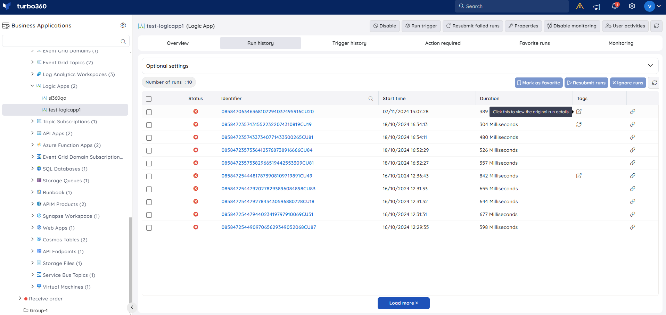Open Properties for the Logic App
Image resolution: width=666 pixels, height=315 pixels.
[523, 26]
